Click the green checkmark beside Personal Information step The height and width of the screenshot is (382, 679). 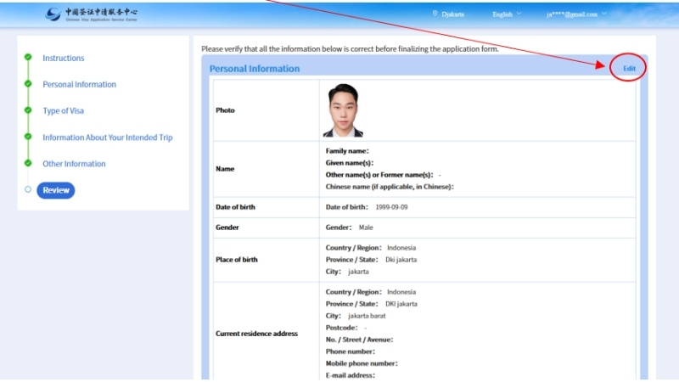coord(28,84)
